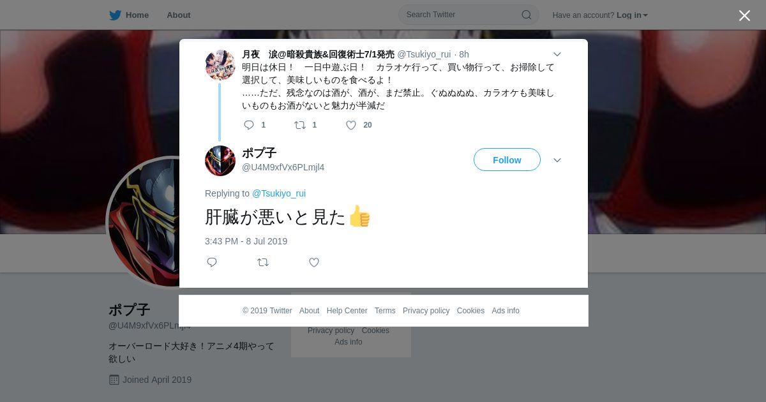Like the parent tweet with 20 likes

351,125
